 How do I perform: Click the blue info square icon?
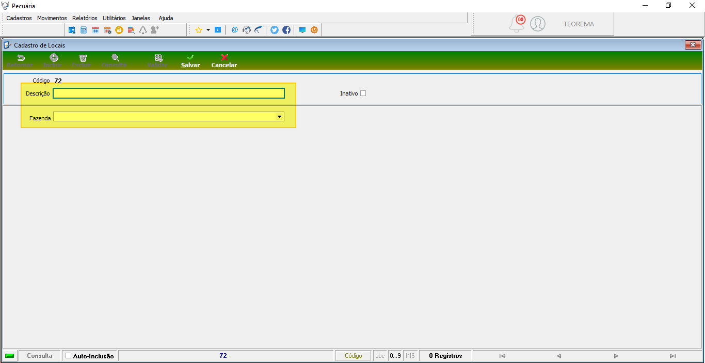[218, 30]
